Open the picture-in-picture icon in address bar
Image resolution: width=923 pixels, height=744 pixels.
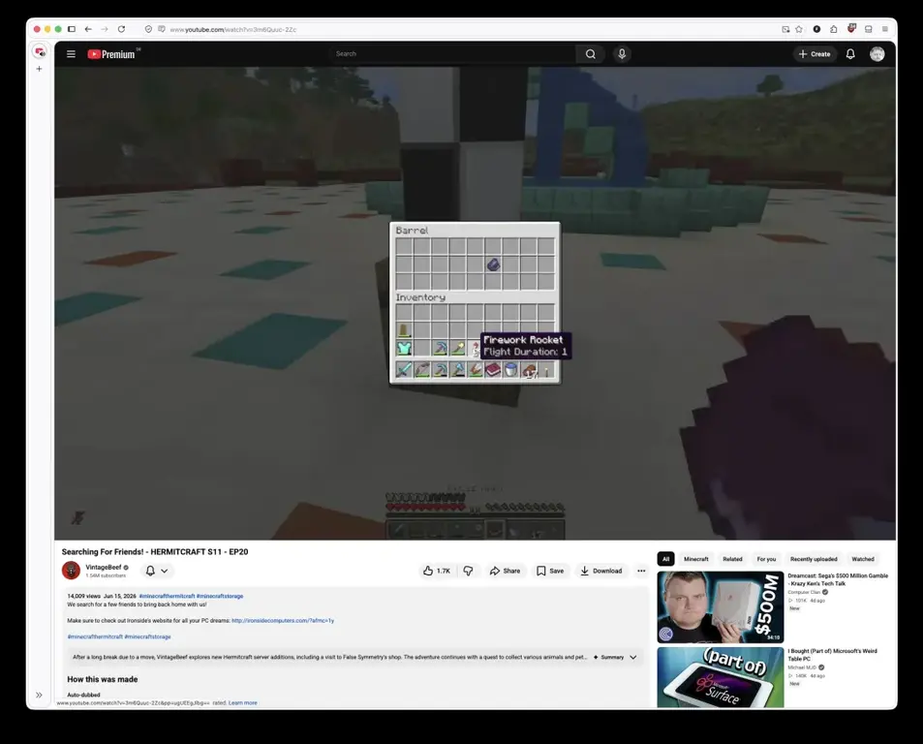[x=785, y=29]
